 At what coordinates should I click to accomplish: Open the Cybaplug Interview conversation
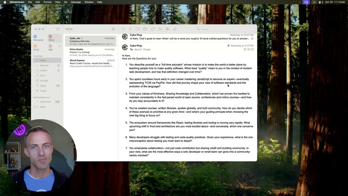click(x=91, y=41)
